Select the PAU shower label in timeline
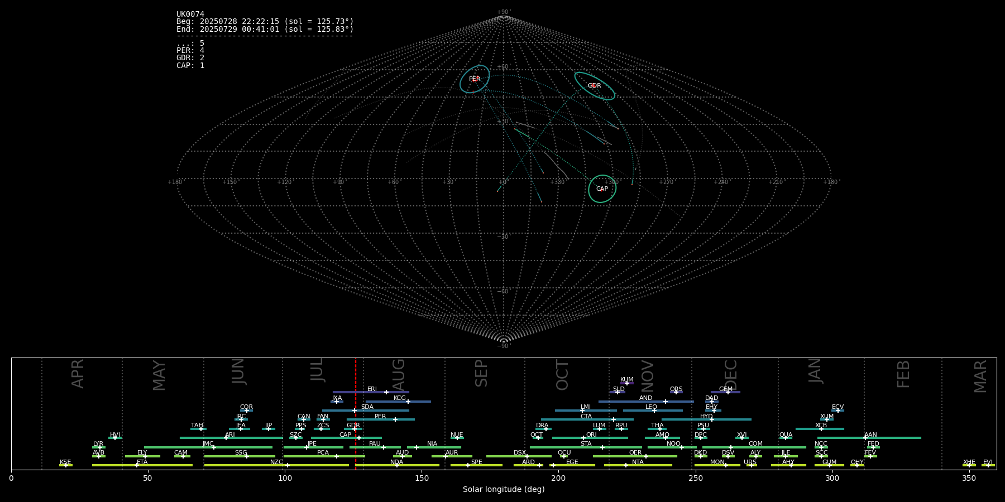 (x=375, y=444)
